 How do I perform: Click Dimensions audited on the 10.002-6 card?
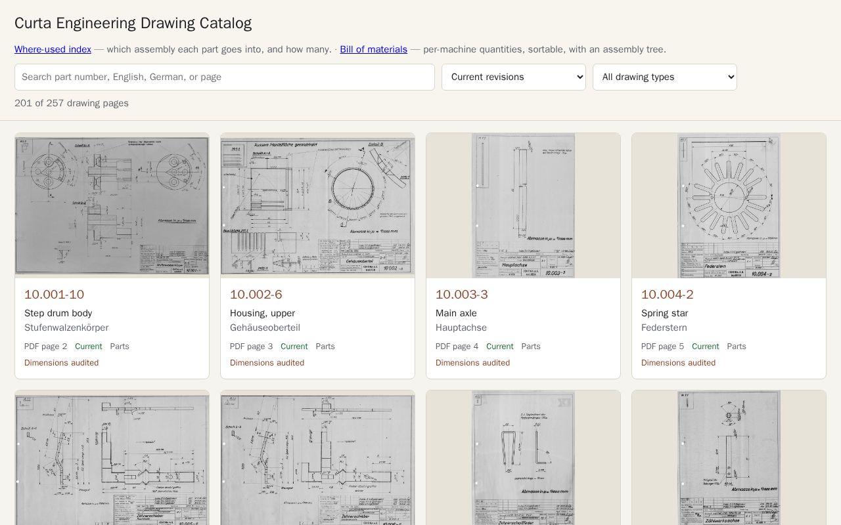(267, 363)
